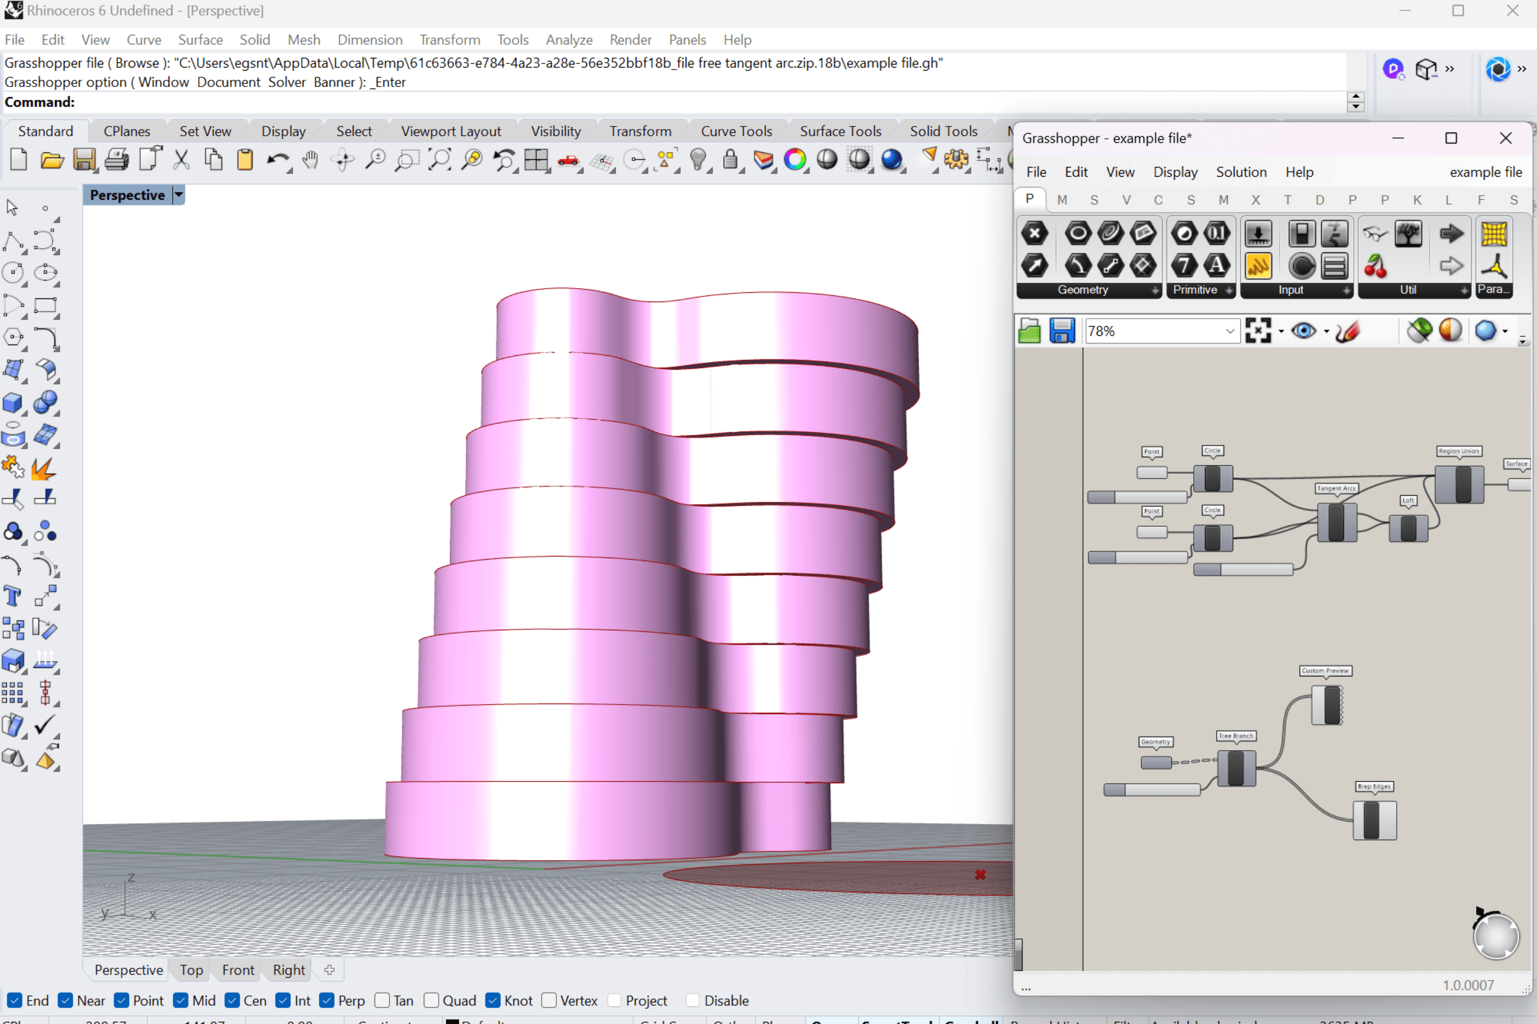Click the Zoom Extents icon in Grasshopper toolbar
This screenshot has width=1537, height=1024.
tap(1258, 331)
